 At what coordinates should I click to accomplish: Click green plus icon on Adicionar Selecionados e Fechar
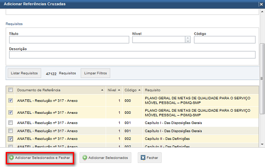click(11, 157)
